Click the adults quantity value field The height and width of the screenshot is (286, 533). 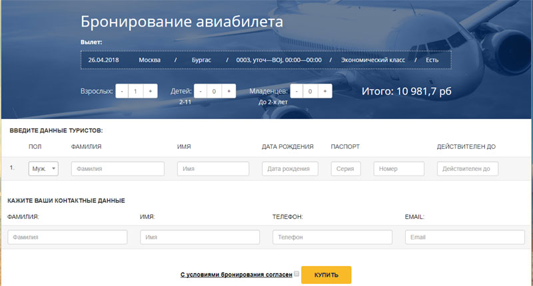[x=136, y=91]
